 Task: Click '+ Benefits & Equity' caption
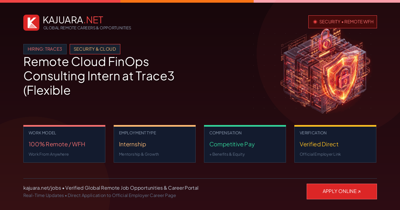(227, 154)
